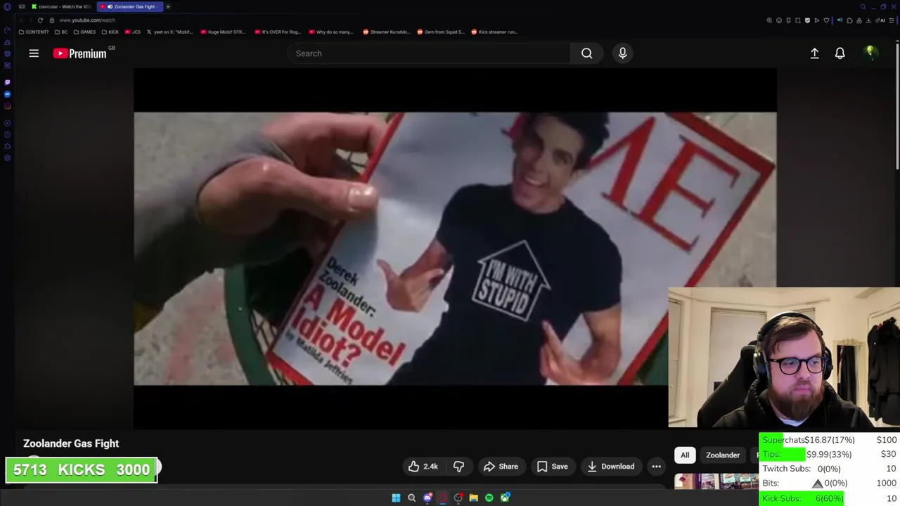Click the Superchats goal progress bar
Screen dimensions: 900x506
point(830,440)
